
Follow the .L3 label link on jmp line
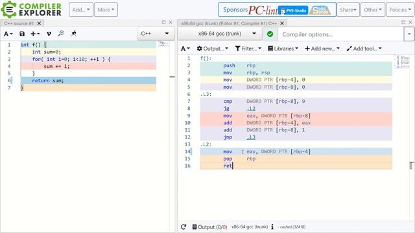[251, 137]
